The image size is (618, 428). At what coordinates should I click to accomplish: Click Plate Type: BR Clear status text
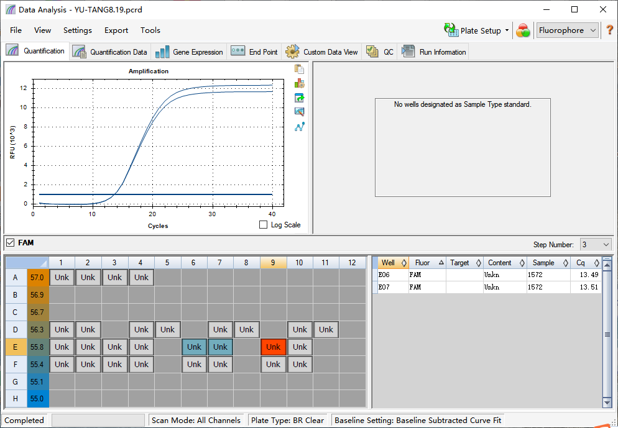point(288,420)
